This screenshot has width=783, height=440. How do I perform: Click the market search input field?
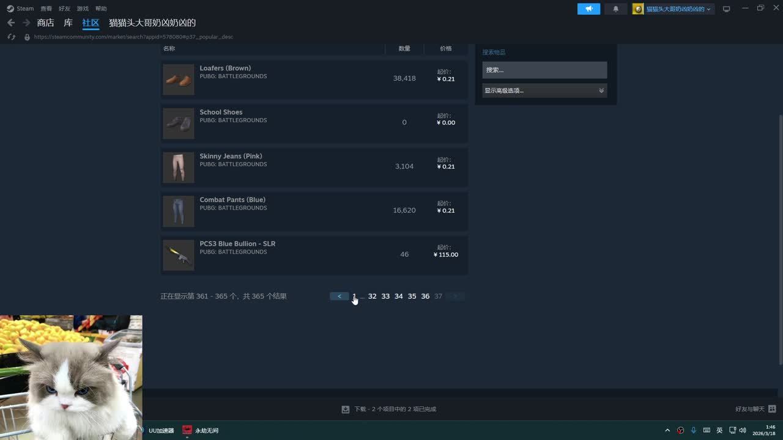click(x=544, y=70)
